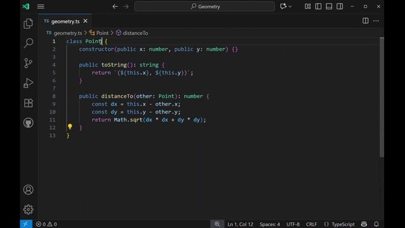Click the 'const dx' declaration on line 9
405x228 pixels.
pos(104,104)
